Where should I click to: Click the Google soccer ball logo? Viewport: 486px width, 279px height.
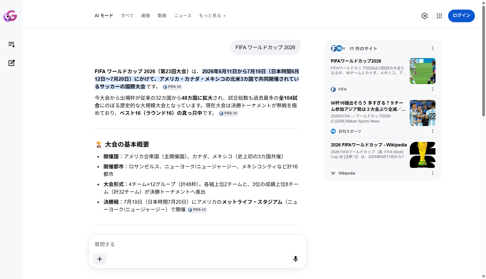pos(10,16)
